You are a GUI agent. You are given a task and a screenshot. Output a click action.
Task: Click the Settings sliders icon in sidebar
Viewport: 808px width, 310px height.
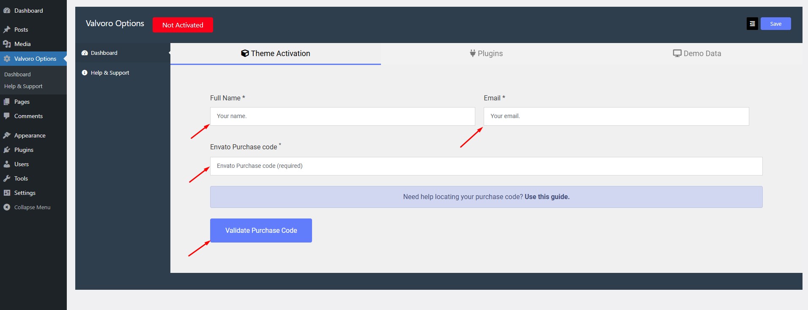point(7,193)
